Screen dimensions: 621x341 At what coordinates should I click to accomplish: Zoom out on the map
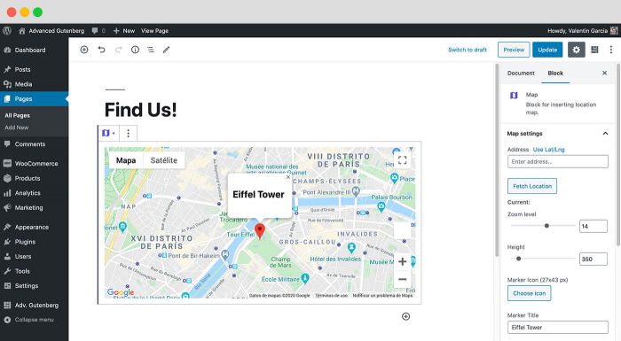[403, 279]
